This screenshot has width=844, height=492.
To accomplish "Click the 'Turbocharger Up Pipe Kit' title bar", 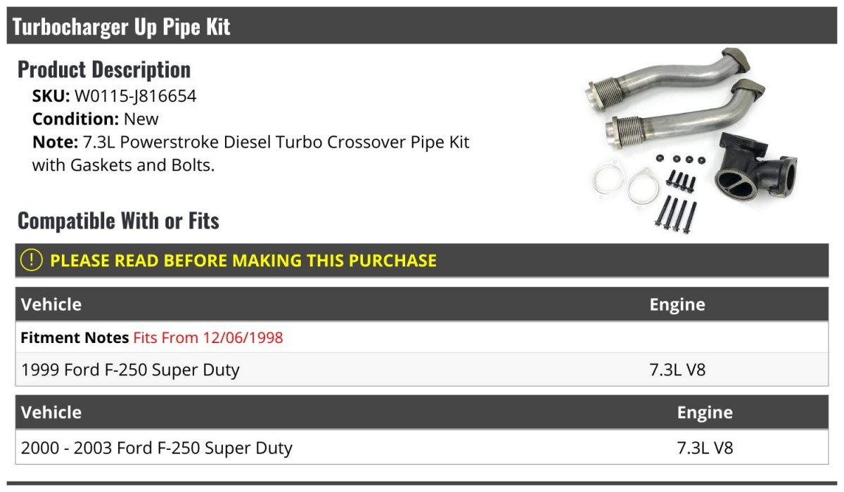I will pyautogui.click(x=122, y=27).
